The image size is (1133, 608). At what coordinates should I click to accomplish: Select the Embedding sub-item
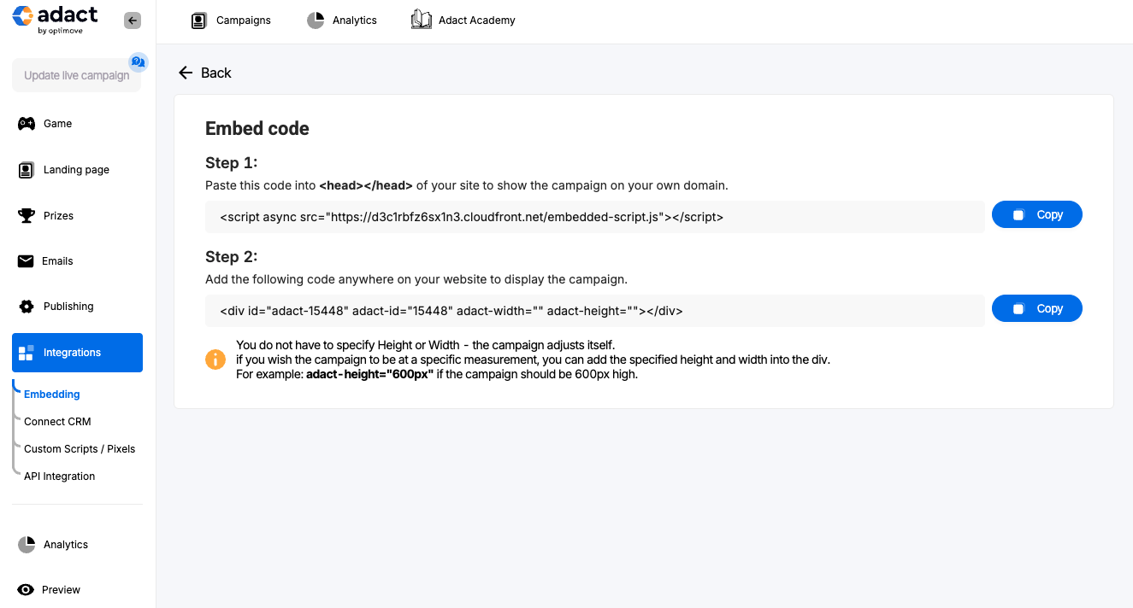point(52,395)
